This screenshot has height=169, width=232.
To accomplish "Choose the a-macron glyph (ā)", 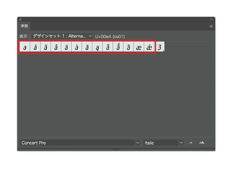I will point(87,48).
